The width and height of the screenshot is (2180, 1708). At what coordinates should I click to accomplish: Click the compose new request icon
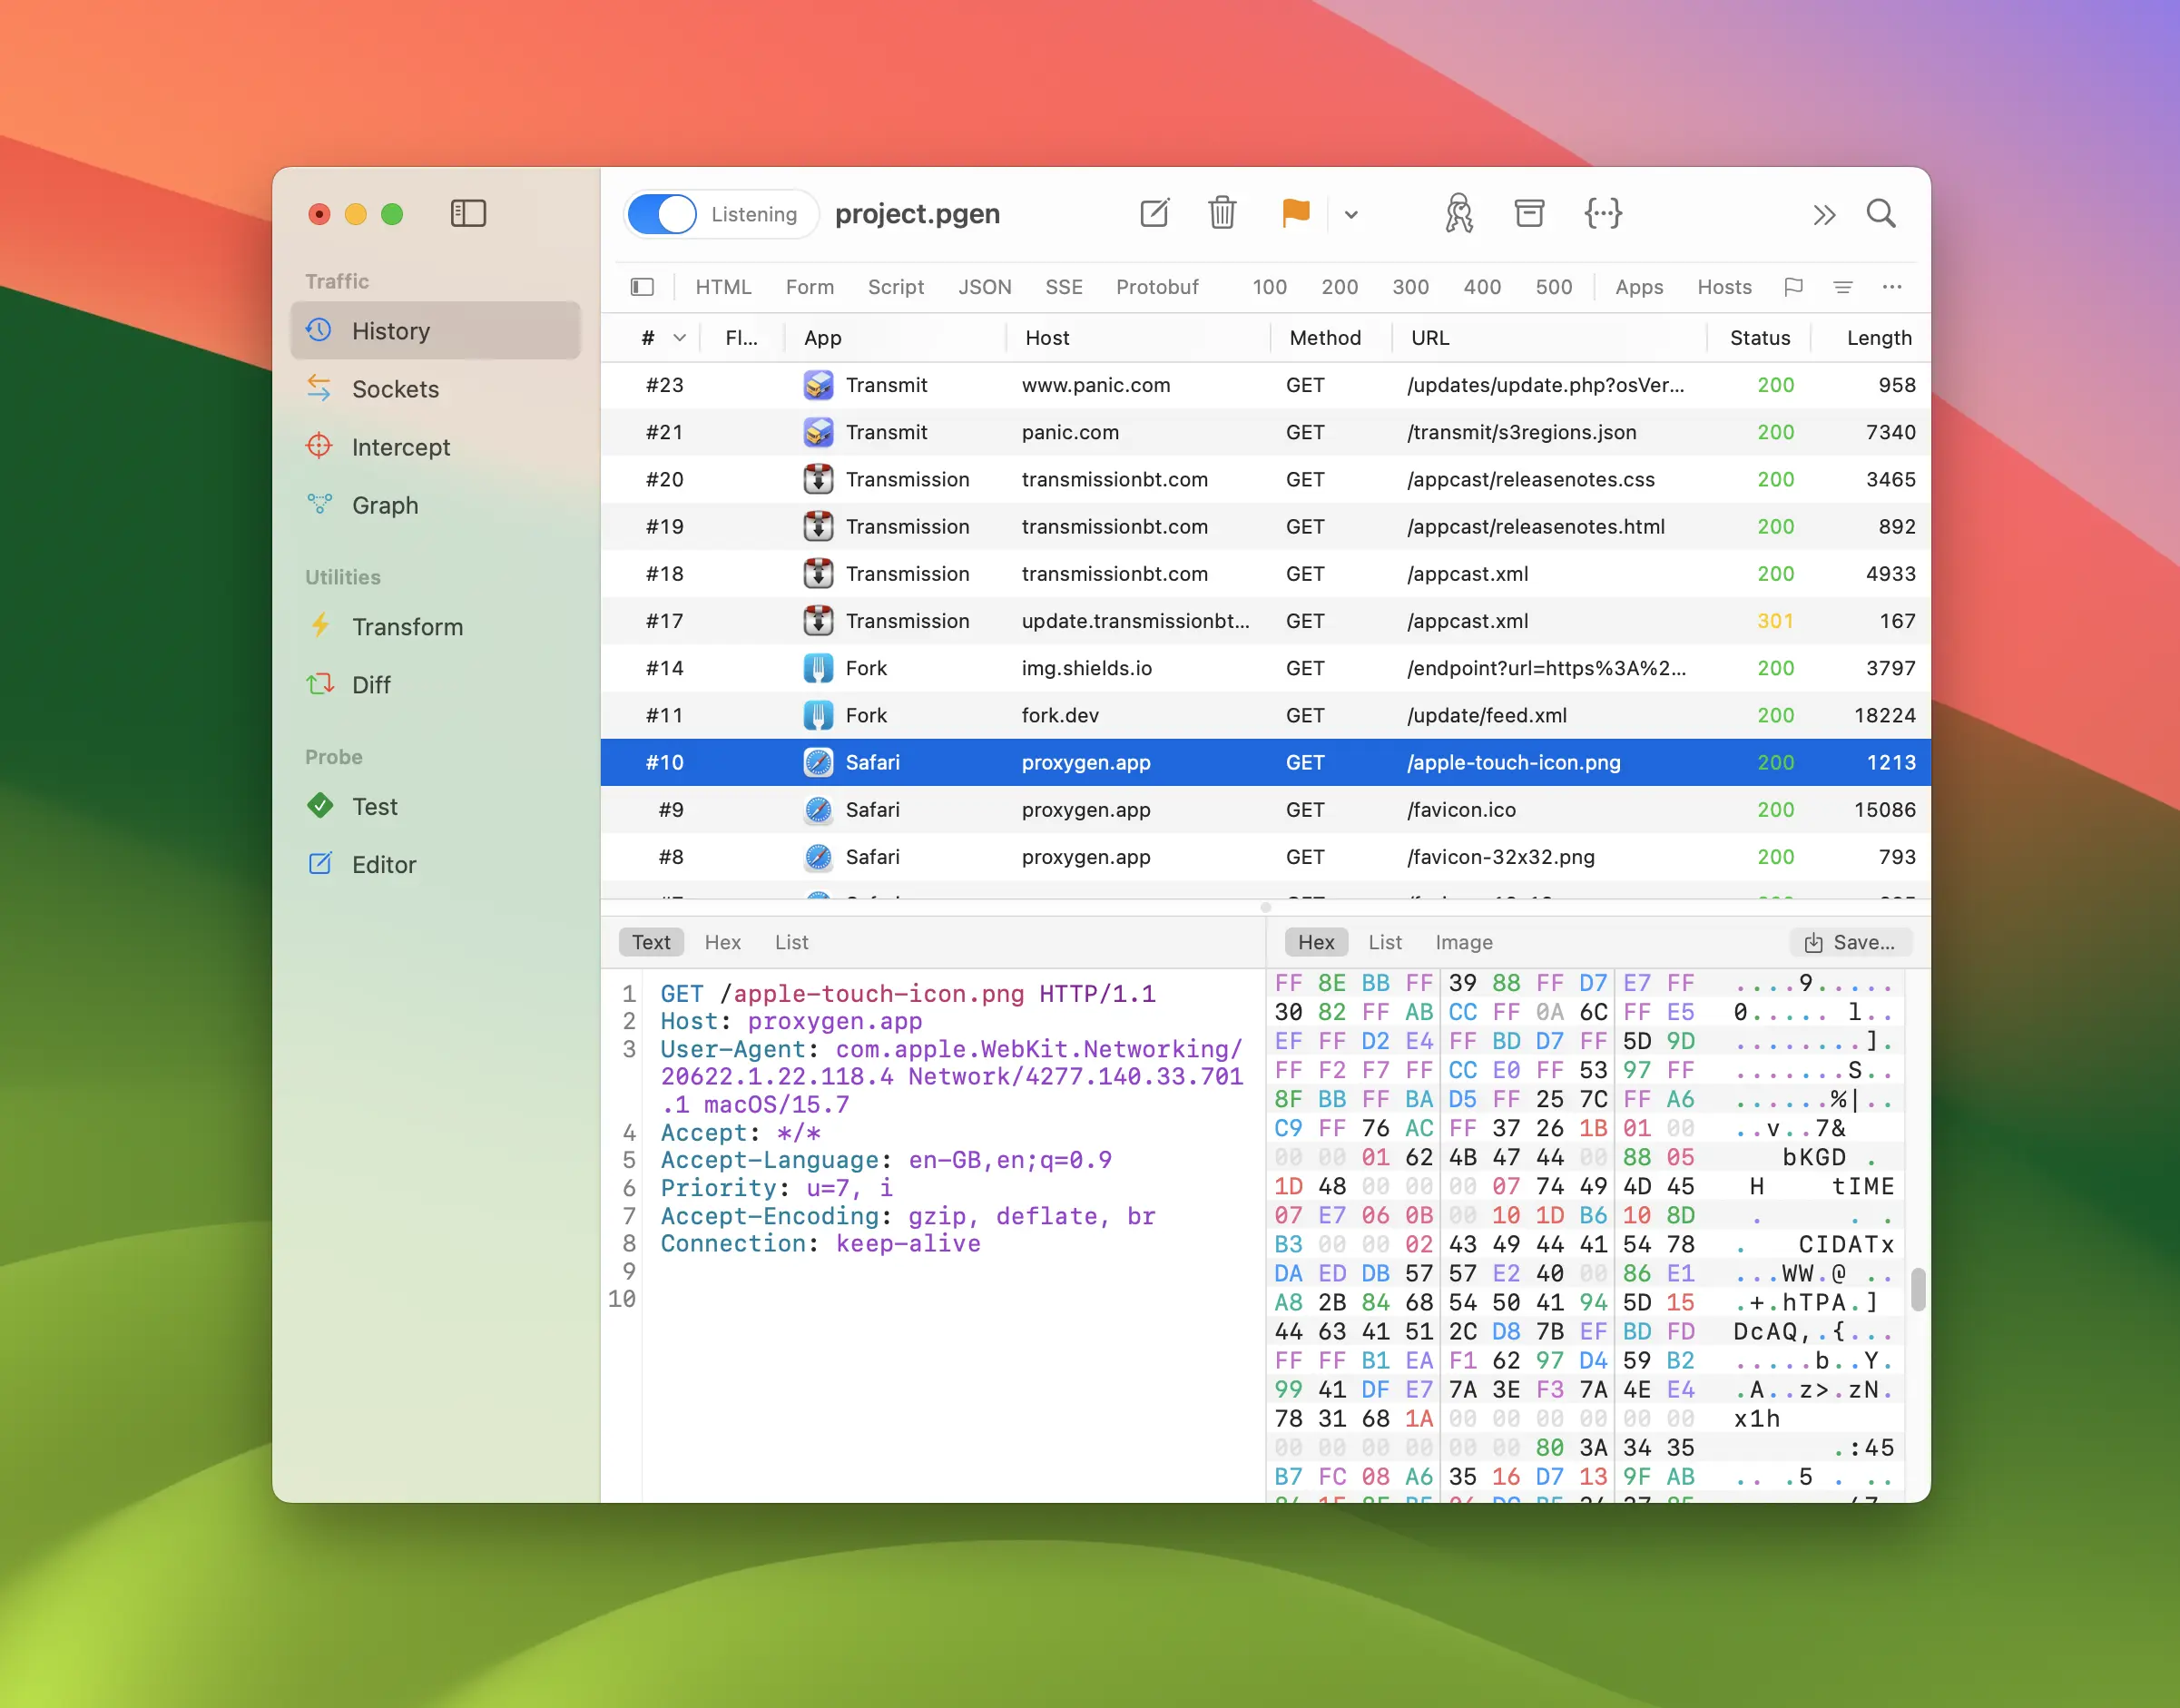click(1154, 213)
